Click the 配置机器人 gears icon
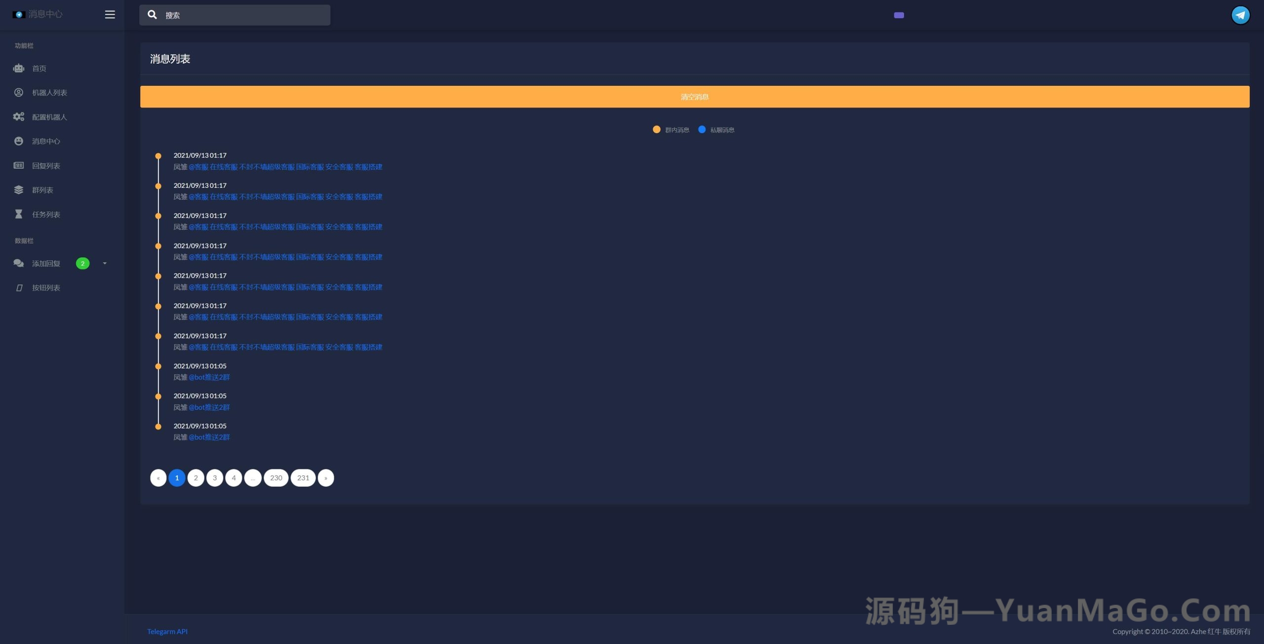 pyautogui.click(x=18, y=117)
